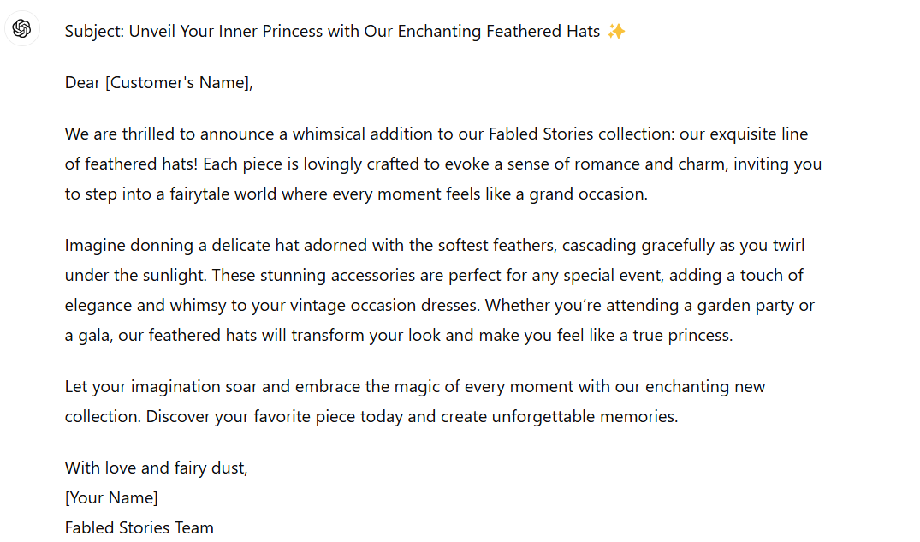Click the "Fabled Stories Team" signature

[139, 527]
